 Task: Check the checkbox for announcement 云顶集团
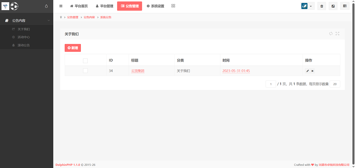(85, 71)
